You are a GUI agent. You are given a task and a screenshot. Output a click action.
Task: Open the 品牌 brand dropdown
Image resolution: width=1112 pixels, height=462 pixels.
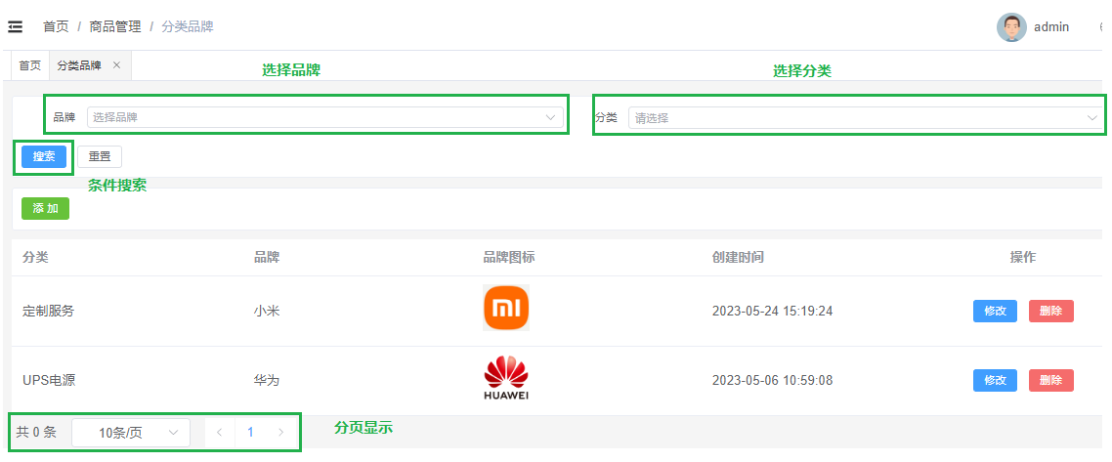[325, 117]
